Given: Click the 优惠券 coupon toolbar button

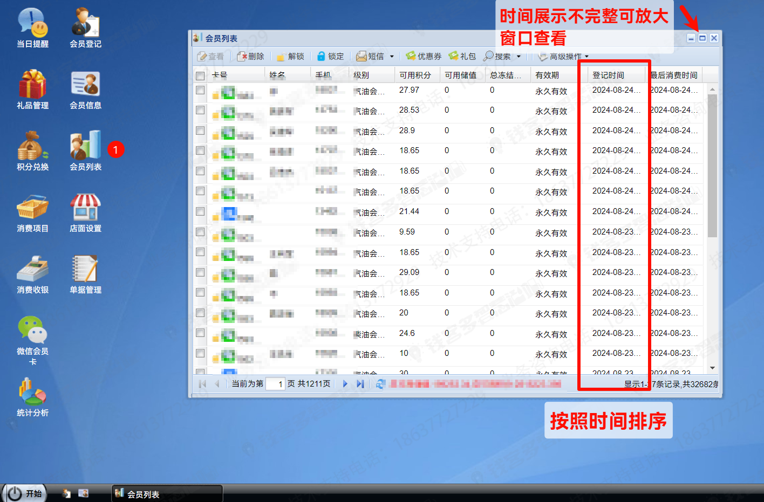Looking at the screenshot, I should click(424, 56).
